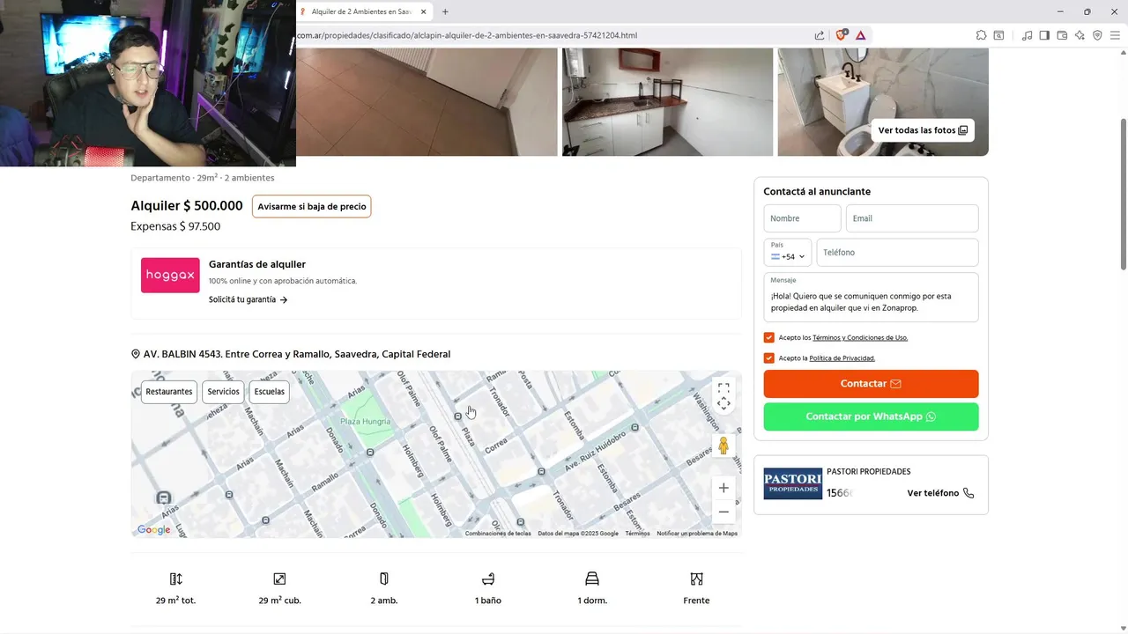
Task: Open the tab search icon beside extensions
Action: [999, 35]
